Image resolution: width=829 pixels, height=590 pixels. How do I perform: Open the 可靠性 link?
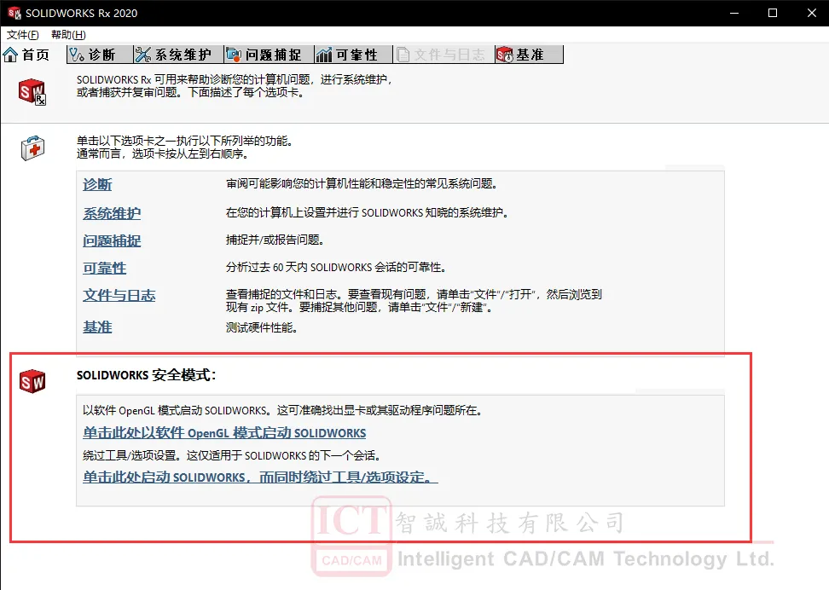pyautogui.click(x=104, y=268)
